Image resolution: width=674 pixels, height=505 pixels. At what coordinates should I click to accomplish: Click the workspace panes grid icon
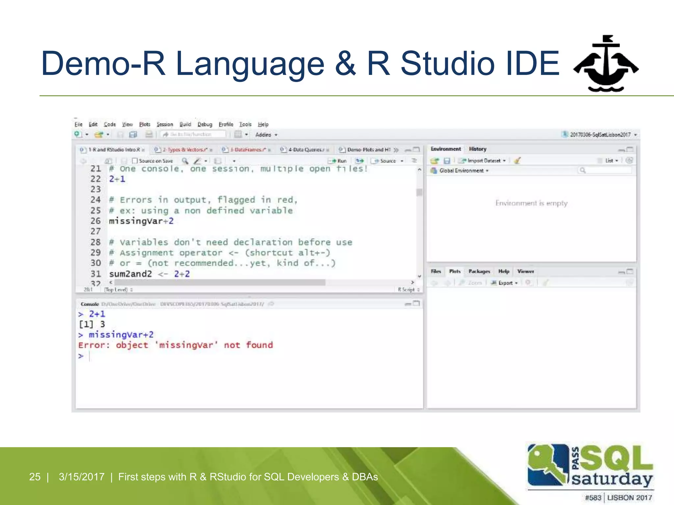(238, 134)
